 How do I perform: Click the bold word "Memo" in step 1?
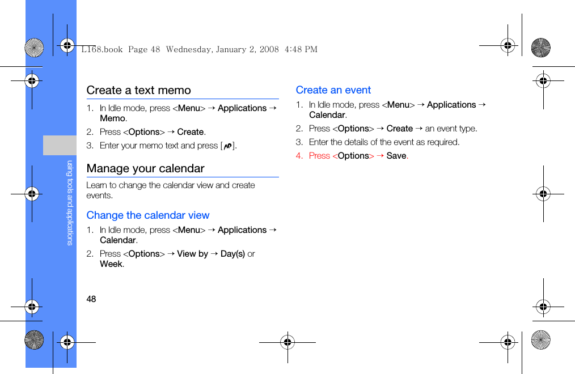coord(112,118)
